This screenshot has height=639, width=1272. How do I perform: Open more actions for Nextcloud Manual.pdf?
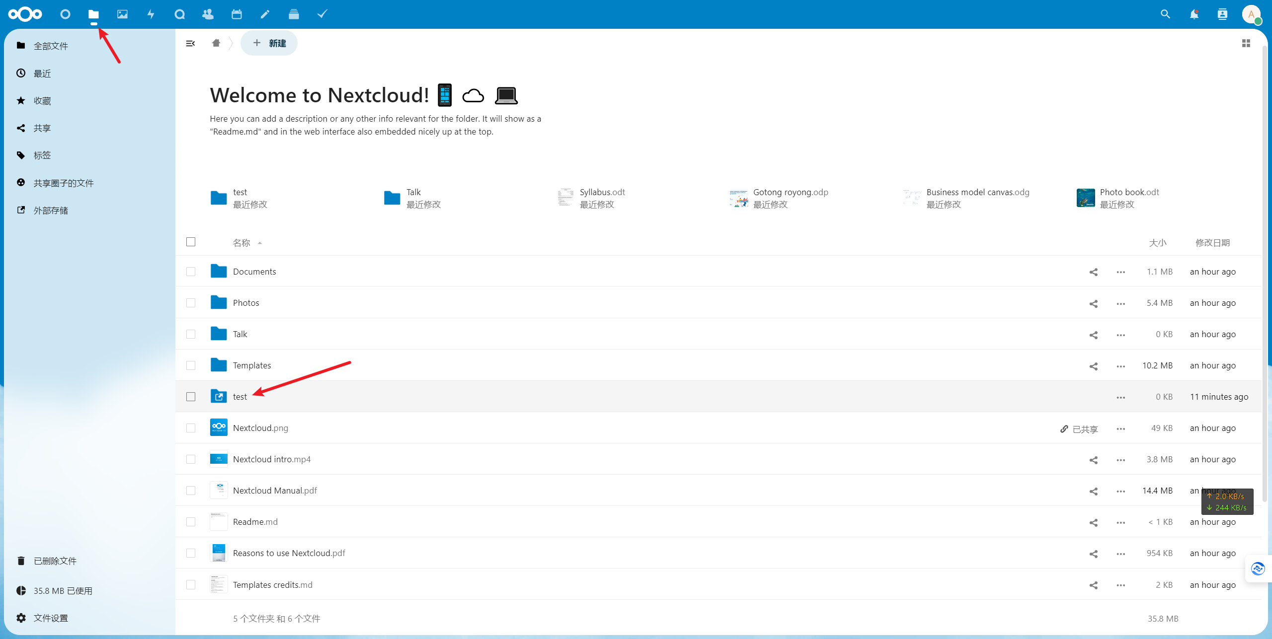(x=1120, y=491)
